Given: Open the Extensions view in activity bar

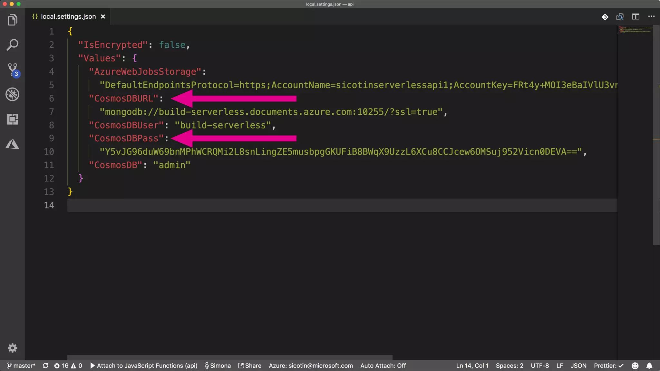Looking at the screenshot, I should tap(12, 119).
